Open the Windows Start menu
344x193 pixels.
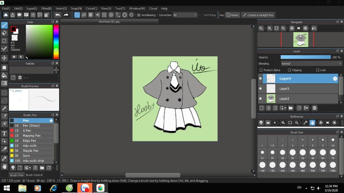tap(7, 188)
